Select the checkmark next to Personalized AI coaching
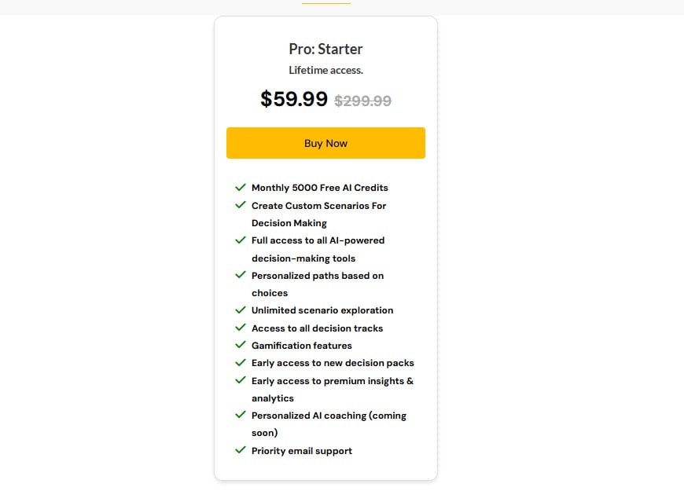684x502 pixels. point(241,416)
